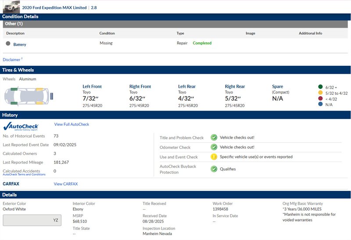Click the AutoCheck Buyback Protection checkmark

point(214,169)
